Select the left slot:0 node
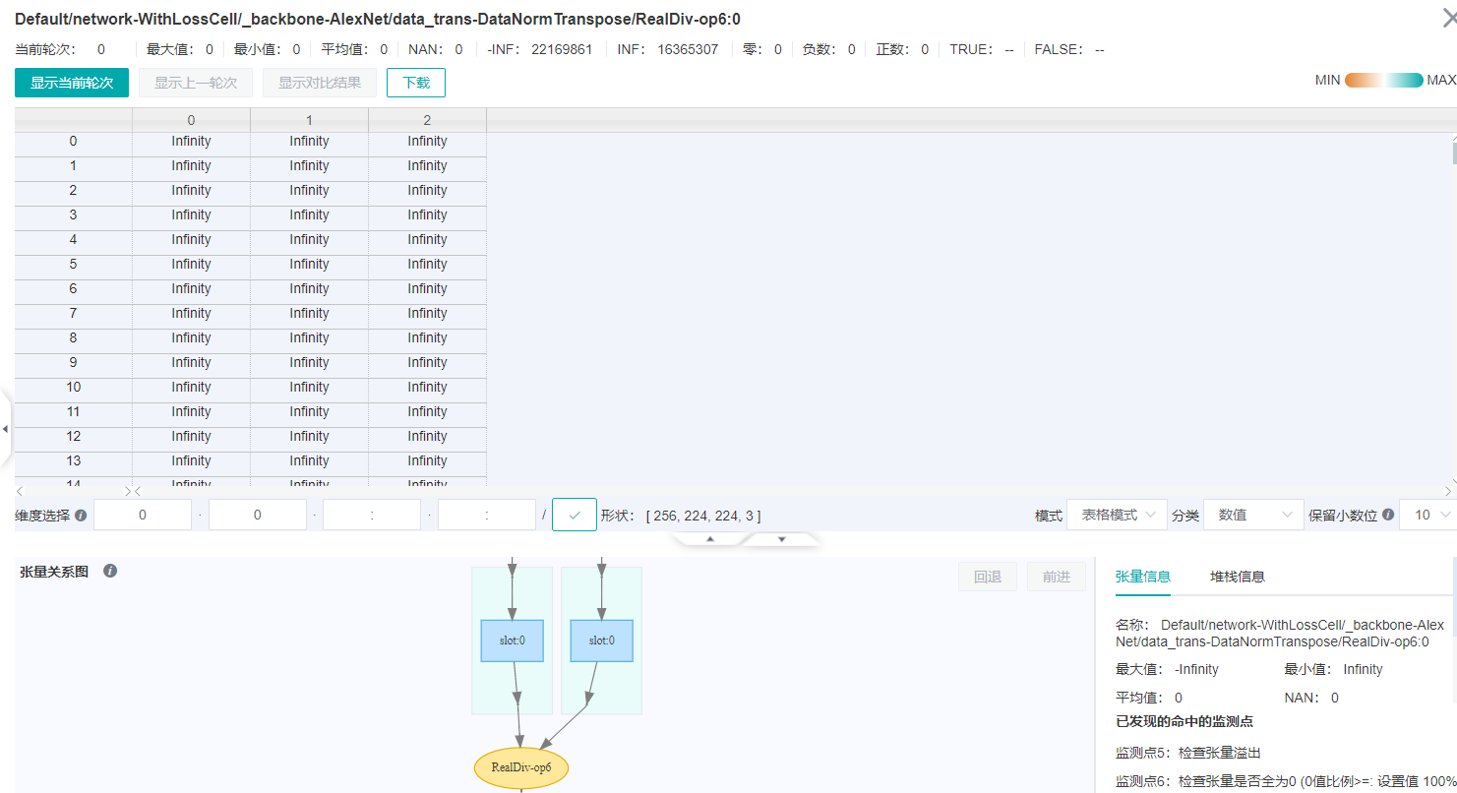This screenshot has height=793, width=1457. pyautogui.click(x=512, y=640)
